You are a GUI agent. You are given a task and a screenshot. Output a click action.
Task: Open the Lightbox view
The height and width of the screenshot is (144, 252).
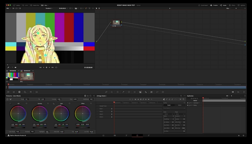click(x=241, y=5)
